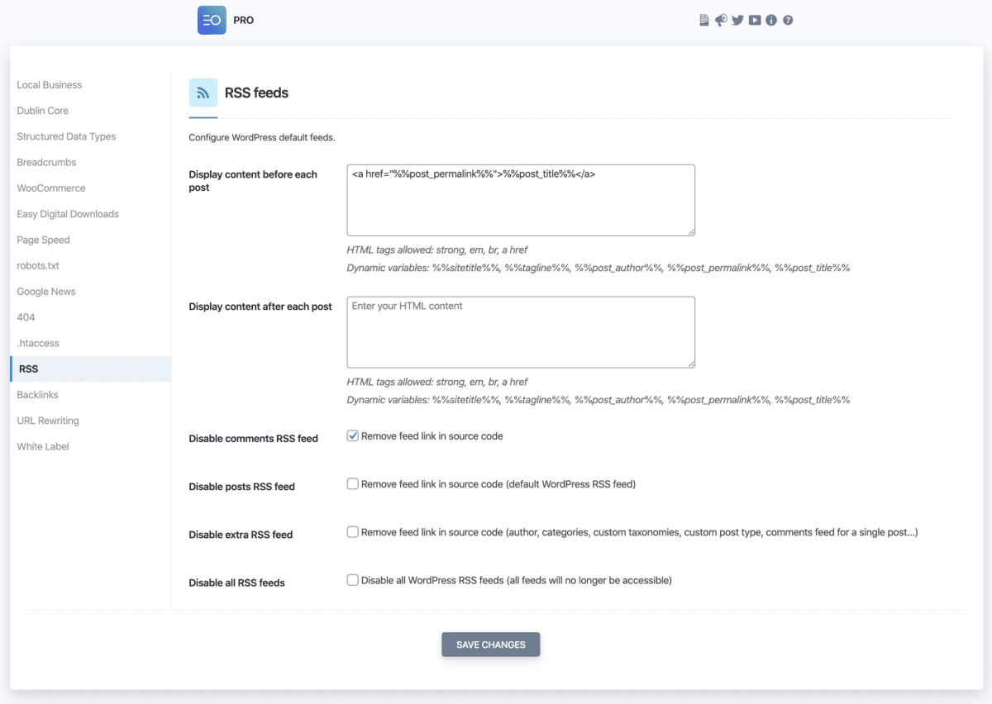
Task: Click "Configure WordPress default feeds." text
Action: point(262,137)
